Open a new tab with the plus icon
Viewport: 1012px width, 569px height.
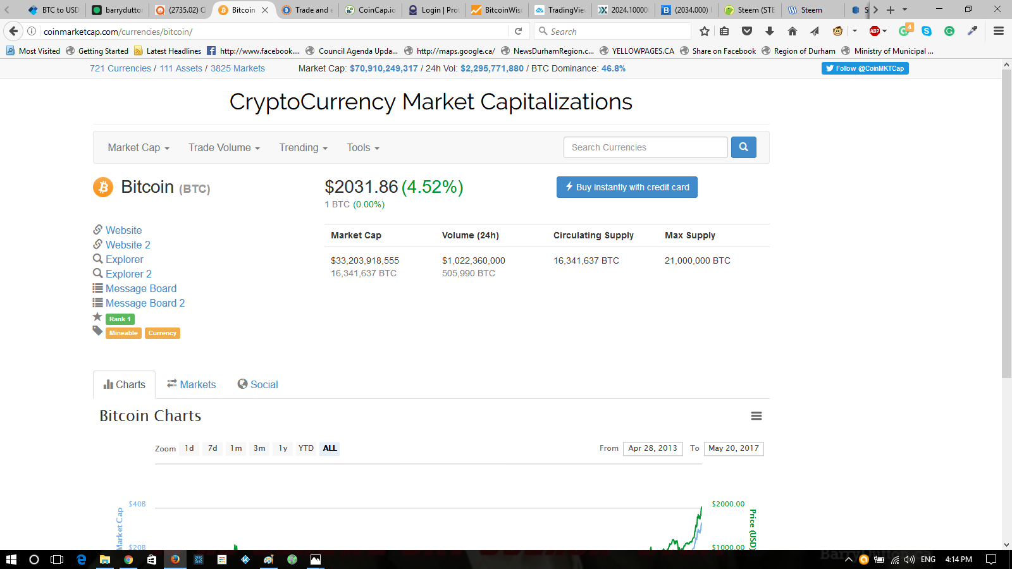[891, 9]
